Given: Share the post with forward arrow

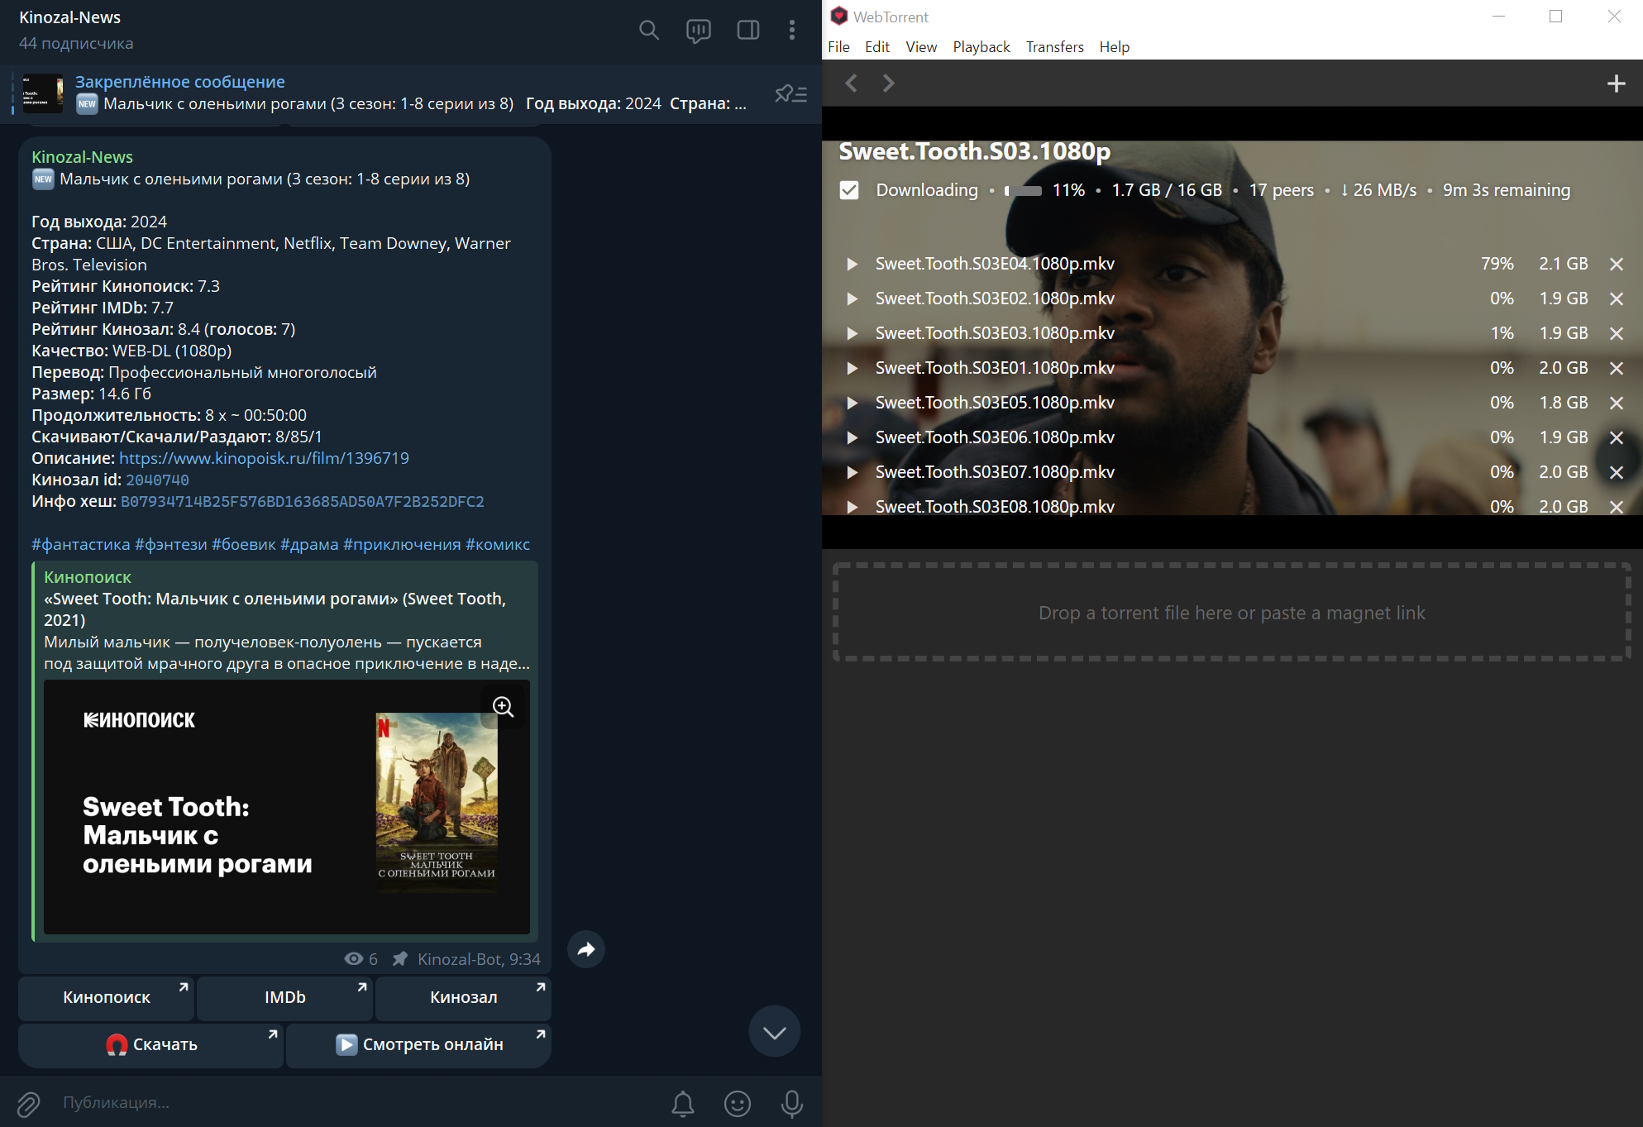Looking at the screenshot, I should click(x=586, y=949).
